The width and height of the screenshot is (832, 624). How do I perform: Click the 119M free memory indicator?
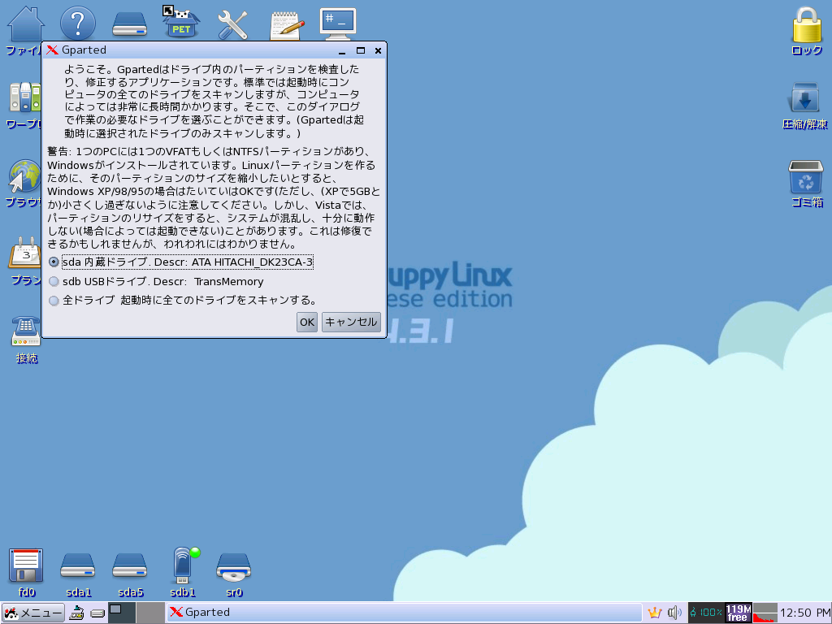pyautogui.click(x=738, y=613)
